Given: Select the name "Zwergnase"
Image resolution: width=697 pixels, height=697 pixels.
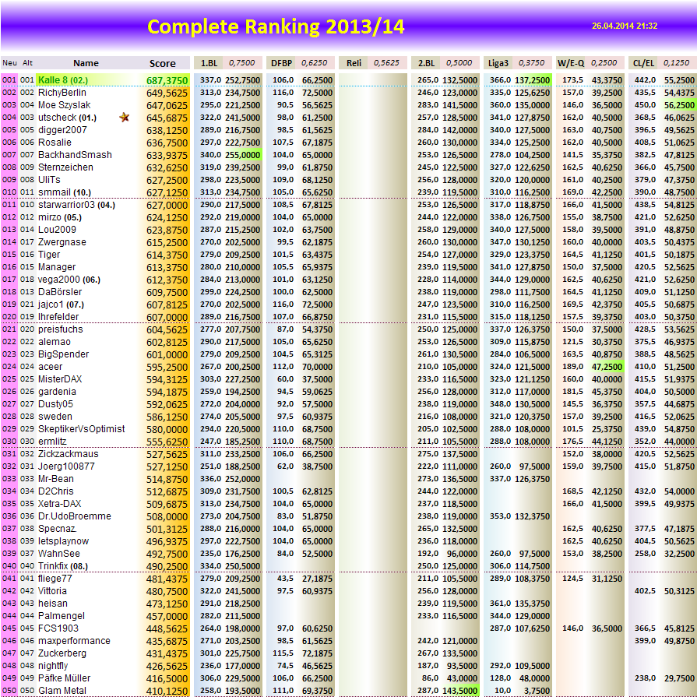Looking at the screenshot, I should pos(62,242).
